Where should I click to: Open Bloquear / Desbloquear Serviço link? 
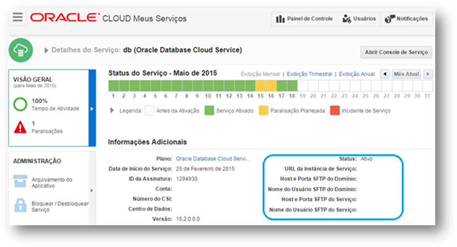(x=60, y=207)
